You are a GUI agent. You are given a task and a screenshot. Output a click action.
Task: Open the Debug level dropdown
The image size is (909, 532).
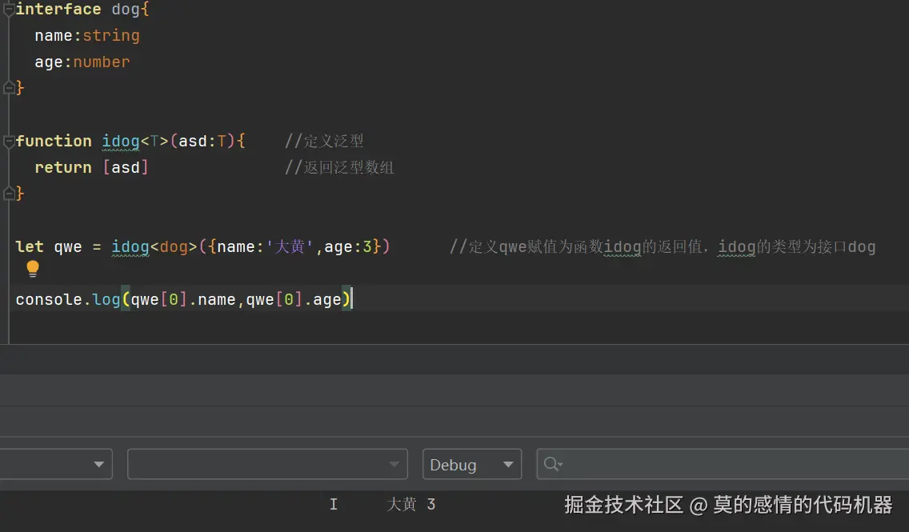coord(472,464)
